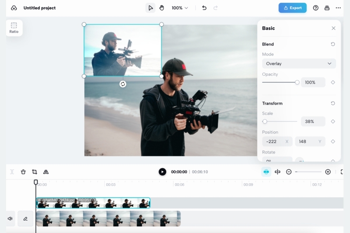Image resolution: width=350 pixels, height=233 pixels.
Task: Select the main video track clip
Action: coord(108,219)
